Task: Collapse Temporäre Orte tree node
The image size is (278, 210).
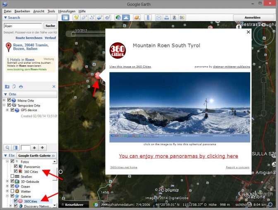Action: (4, 105)
